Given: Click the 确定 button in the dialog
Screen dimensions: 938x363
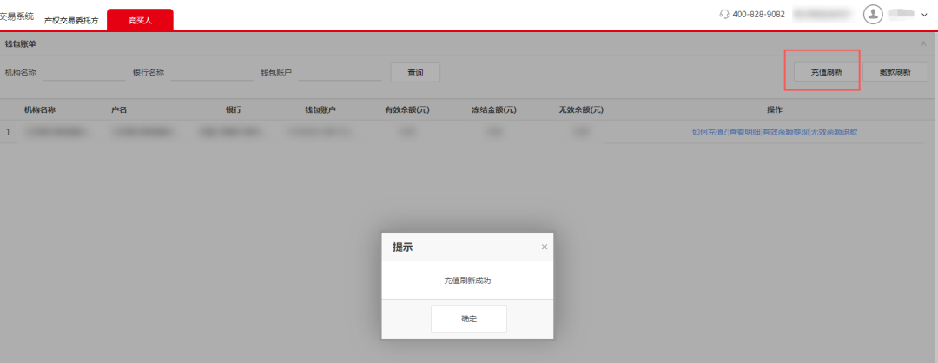Looking at the screenshot, I should pyautogui.click(x=468, y=319).
